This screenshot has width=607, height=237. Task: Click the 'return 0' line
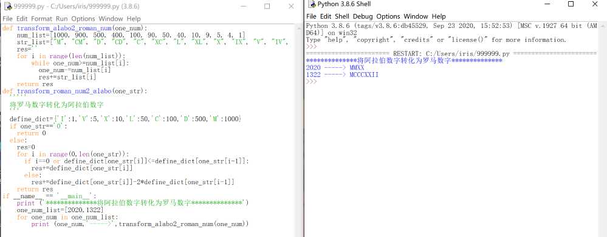pos(32,133)
